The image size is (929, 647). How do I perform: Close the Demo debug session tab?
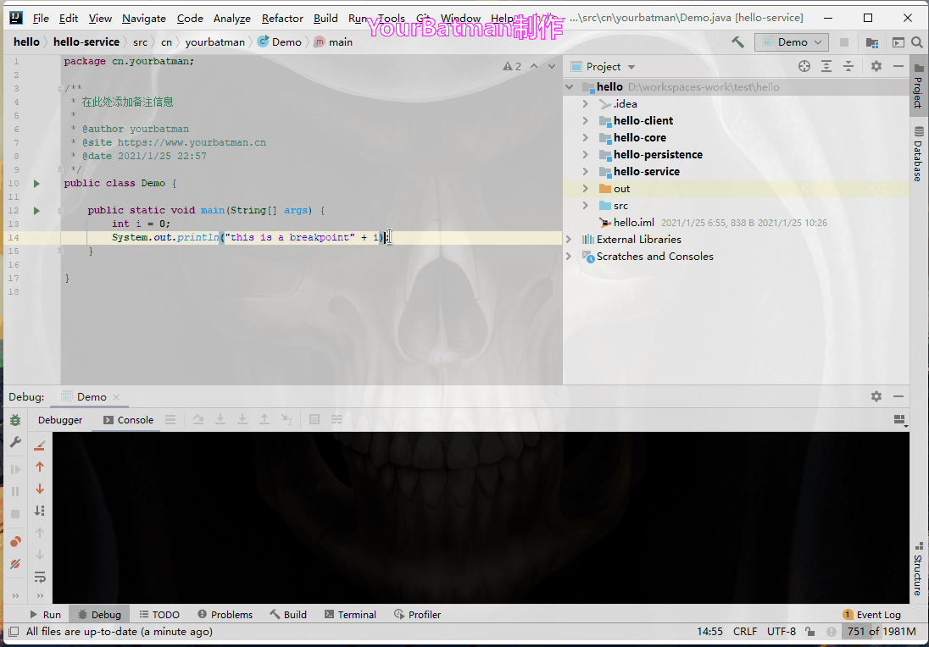click(x=116, y=397)
